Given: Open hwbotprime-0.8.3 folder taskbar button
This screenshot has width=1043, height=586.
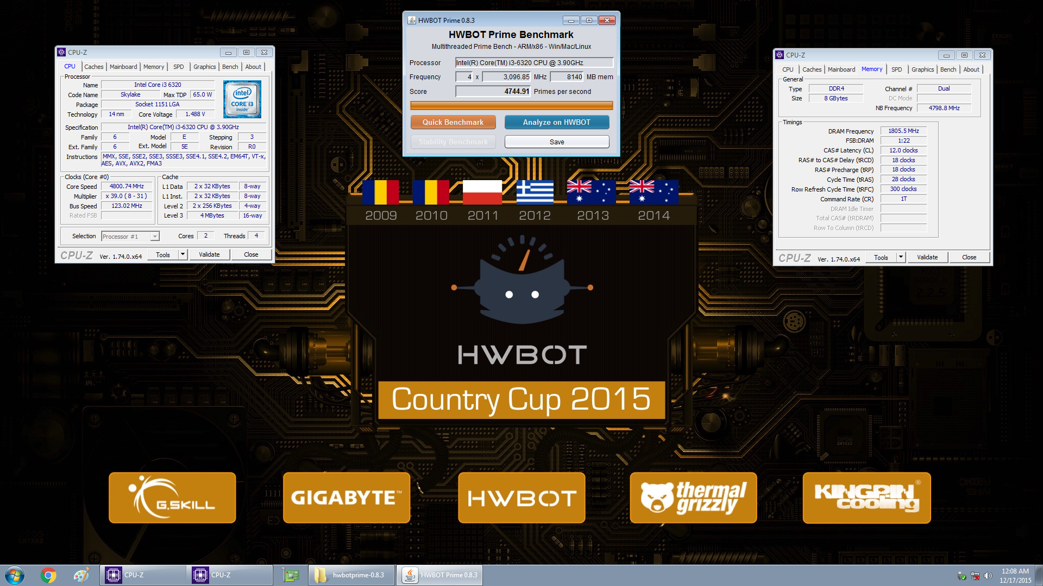Looking at the screenshot, I should click(351, 575).
